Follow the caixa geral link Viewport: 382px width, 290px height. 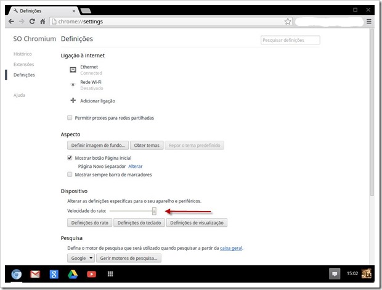coord(231,248)
